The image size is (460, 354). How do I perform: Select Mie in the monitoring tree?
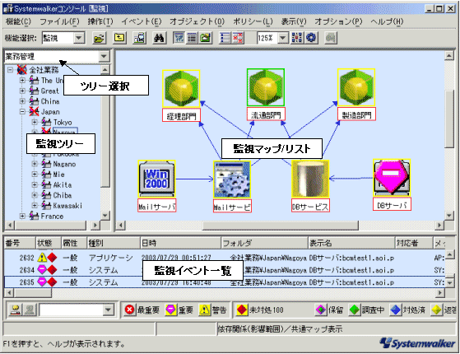click(x=58, y=175)
